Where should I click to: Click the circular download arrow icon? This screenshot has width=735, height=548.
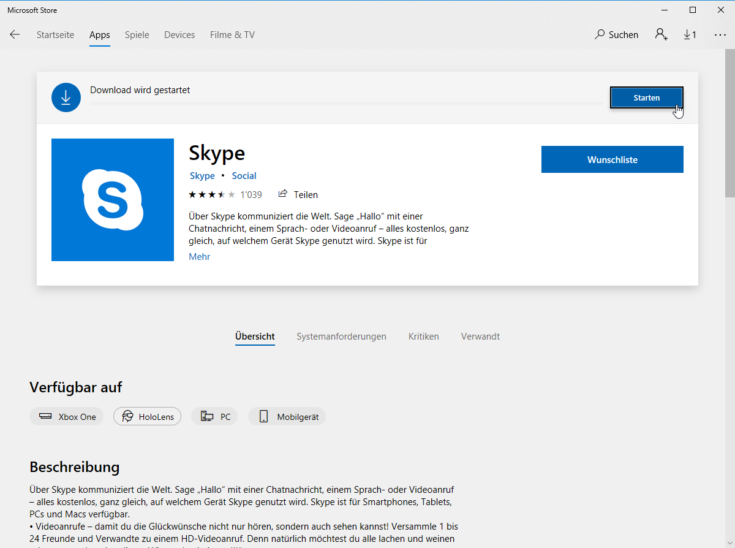66,97
